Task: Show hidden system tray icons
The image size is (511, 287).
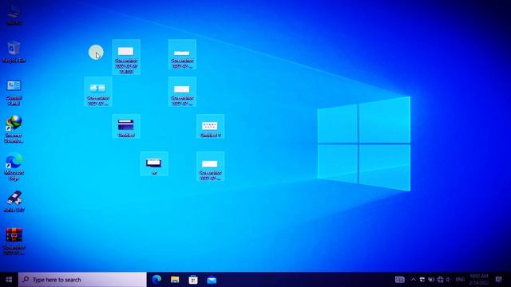Action: (414, 280)
